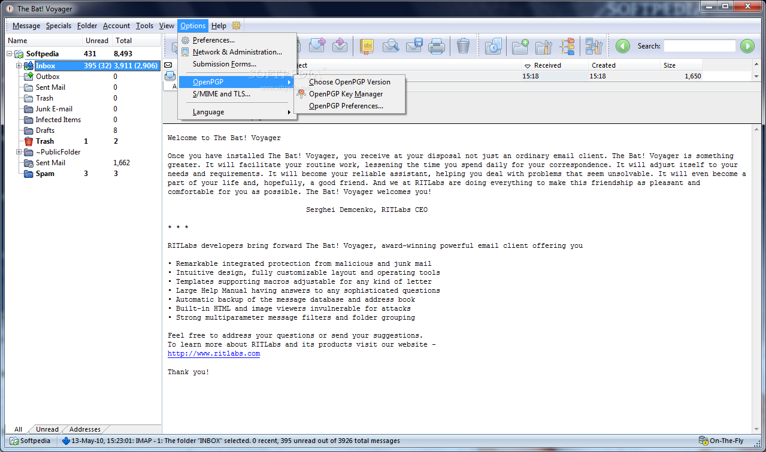Screen dimensions: 766x452
Task: Click the Size column header
Action: pyautogui.click(x=680, y=65)
